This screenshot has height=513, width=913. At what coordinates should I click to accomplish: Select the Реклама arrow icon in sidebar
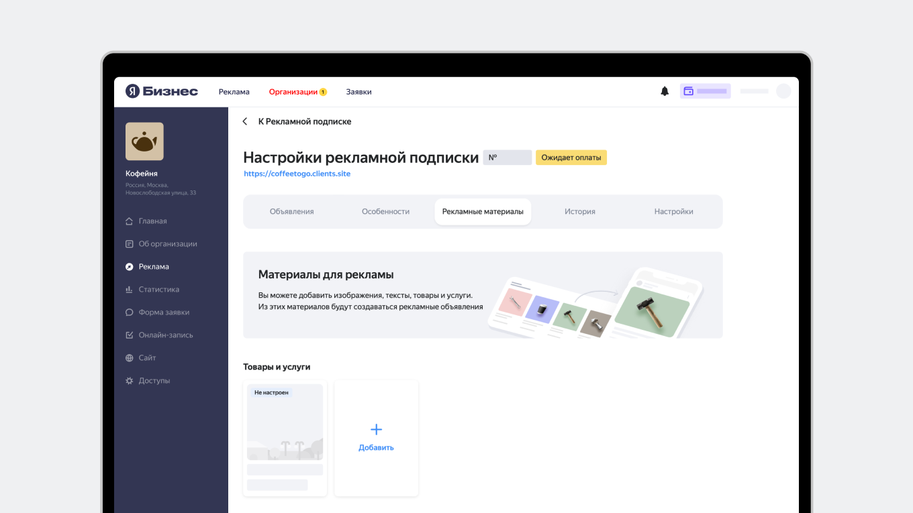point(130,266)
